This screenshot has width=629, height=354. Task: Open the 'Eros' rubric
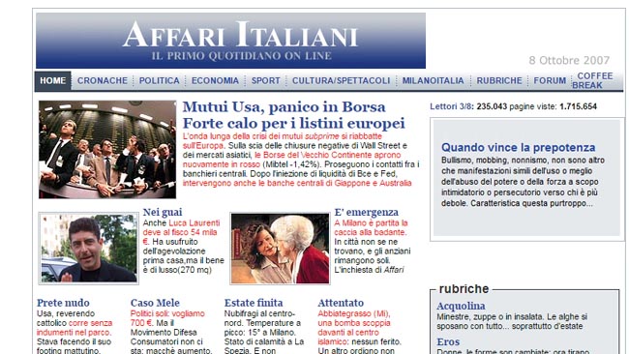coord(448,342)
